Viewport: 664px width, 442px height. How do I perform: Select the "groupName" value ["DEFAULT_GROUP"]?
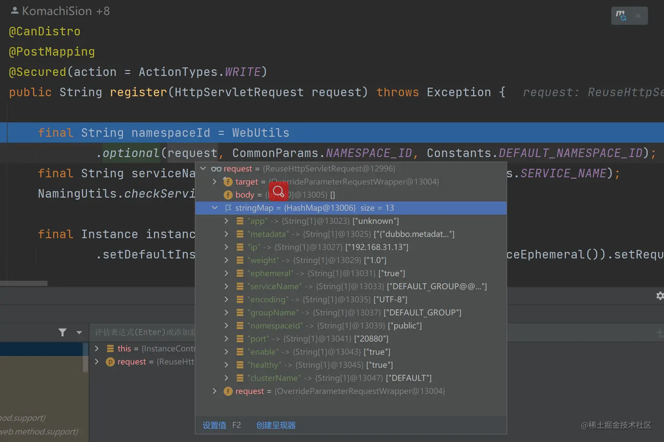[x=422, y=313]
